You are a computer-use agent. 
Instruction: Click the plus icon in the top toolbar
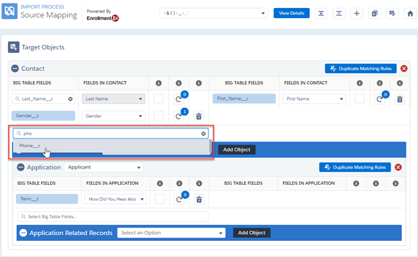tap(356, 13)
